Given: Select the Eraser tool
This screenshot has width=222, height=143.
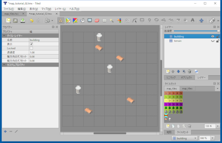Looking at the screenshot, I should (97, 21).
